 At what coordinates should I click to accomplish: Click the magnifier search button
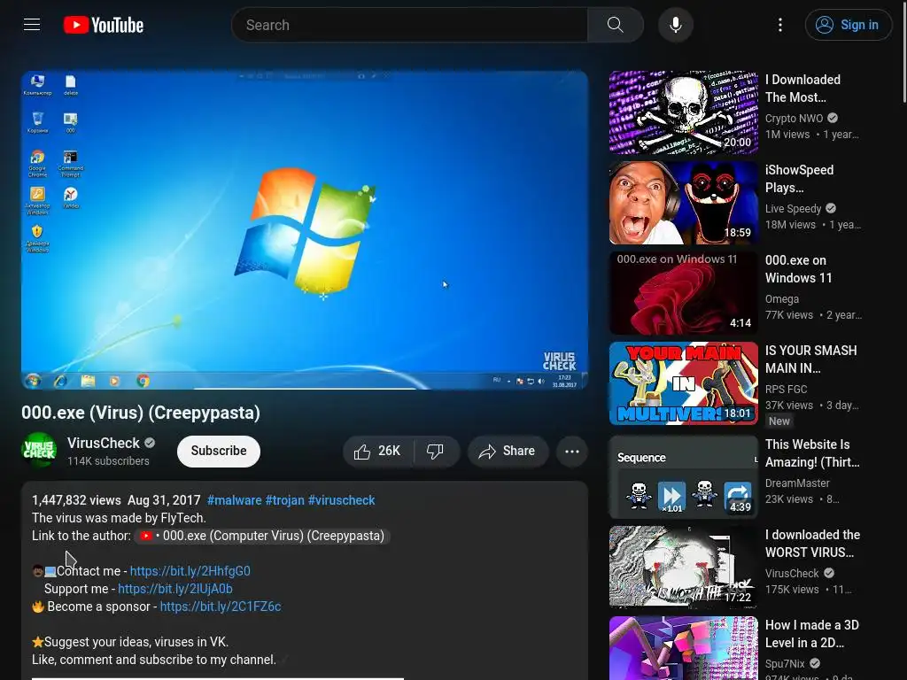click(x=616, y=25)
